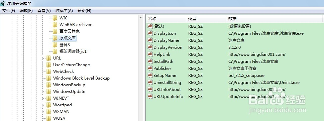The height and width of the screenshot is (121, 324).
Task: Expand the Wordpad tree node
Action: click(43, 105)
